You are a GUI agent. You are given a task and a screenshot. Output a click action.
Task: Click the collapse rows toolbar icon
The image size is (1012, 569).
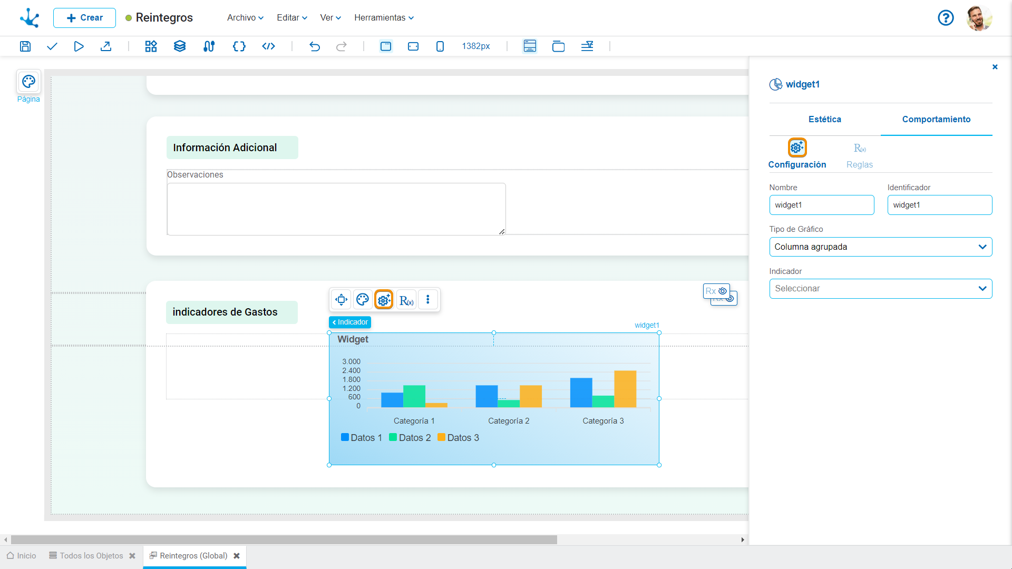coord(587,46)
